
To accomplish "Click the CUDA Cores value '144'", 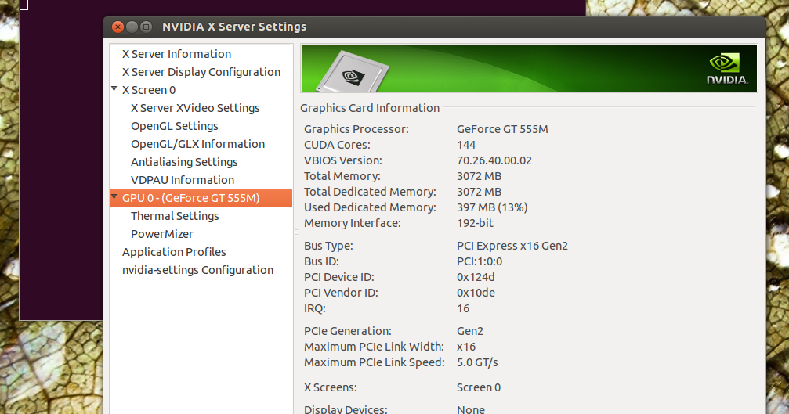I will [x=466, y=145].
